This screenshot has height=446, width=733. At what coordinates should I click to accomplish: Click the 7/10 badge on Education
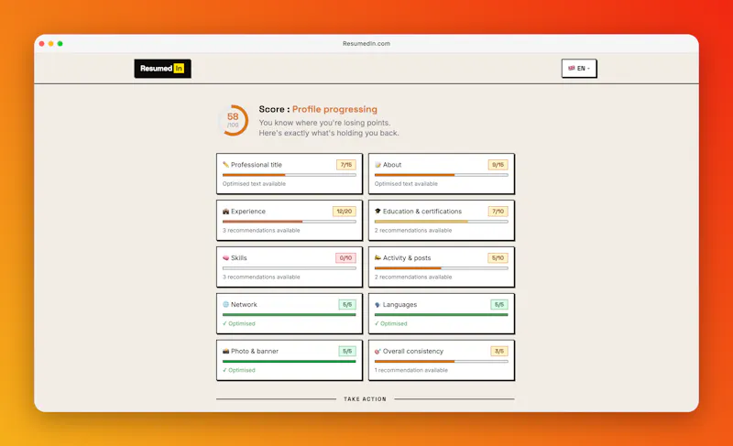coord(498,212)
